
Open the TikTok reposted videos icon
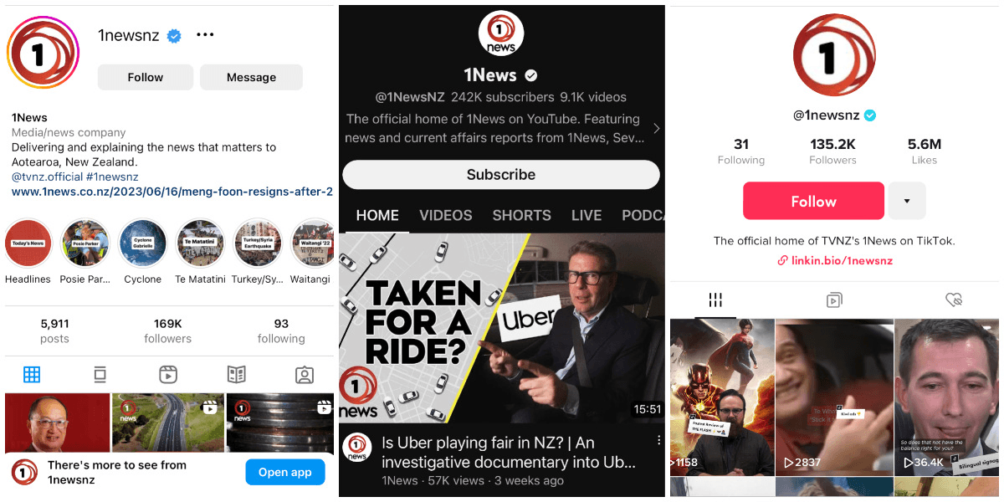pos(834,300)
